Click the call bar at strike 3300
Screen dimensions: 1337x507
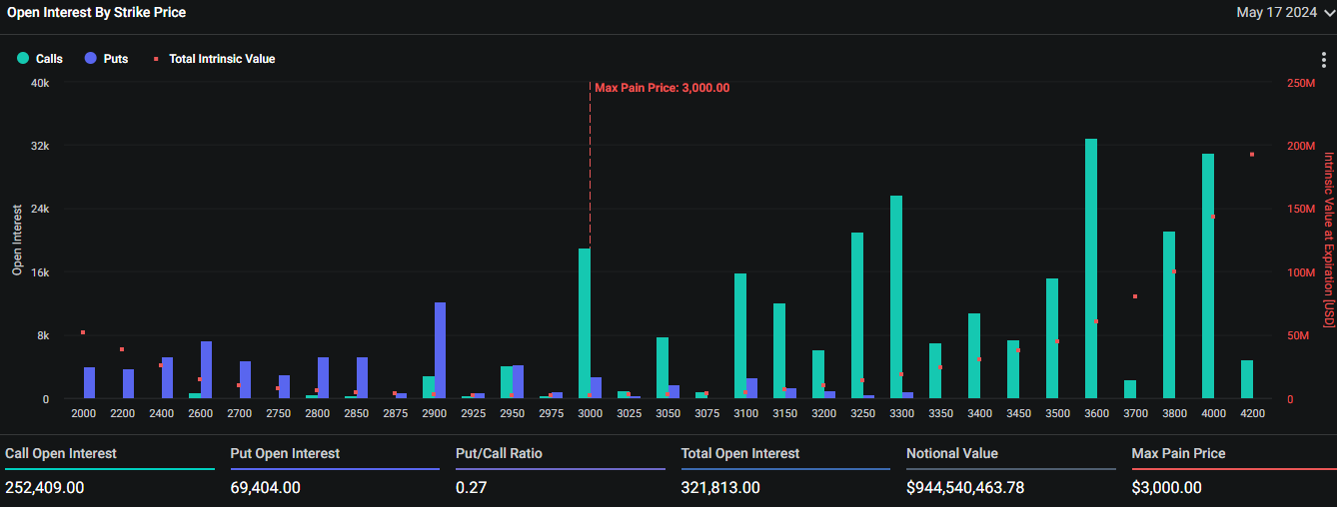(x=896, y=297)
